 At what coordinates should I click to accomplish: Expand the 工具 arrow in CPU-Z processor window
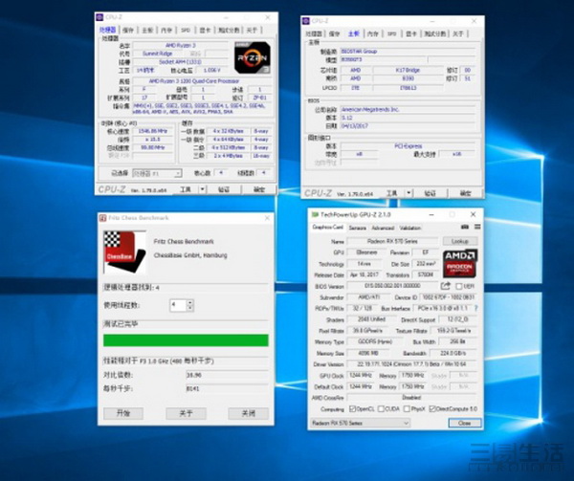[x=202, y=189]
